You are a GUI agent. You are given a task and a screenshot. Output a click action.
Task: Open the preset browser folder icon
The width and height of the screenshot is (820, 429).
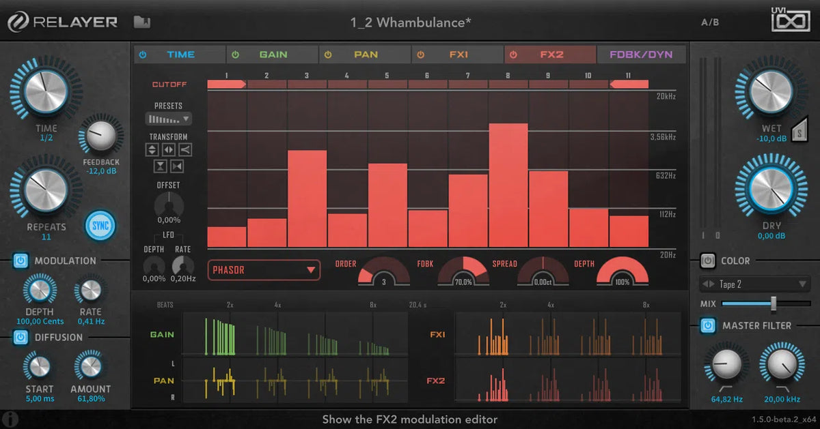[x=141, y=23]
